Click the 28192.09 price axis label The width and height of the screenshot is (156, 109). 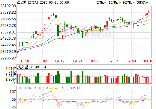tap(8, 6)
